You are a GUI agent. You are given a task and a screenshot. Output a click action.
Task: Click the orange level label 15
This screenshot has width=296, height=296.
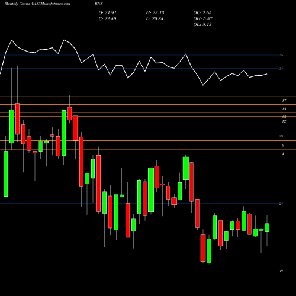tap(284, 109)
